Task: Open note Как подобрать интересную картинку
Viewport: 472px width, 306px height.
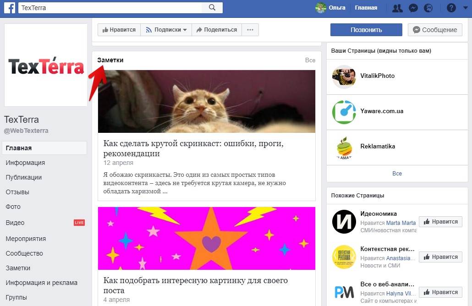Action: tap(196, 285)
